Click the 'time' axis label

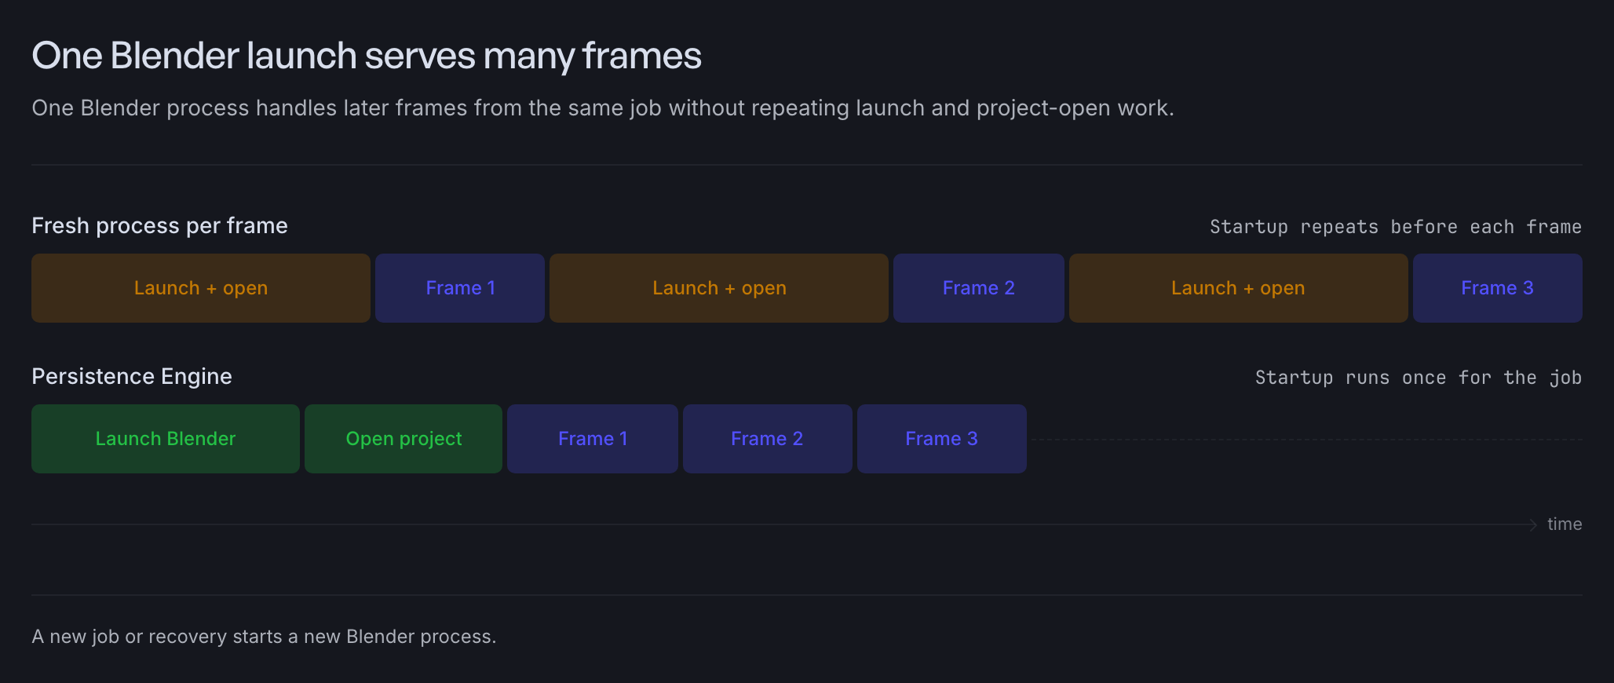[x=1565, y=524]
